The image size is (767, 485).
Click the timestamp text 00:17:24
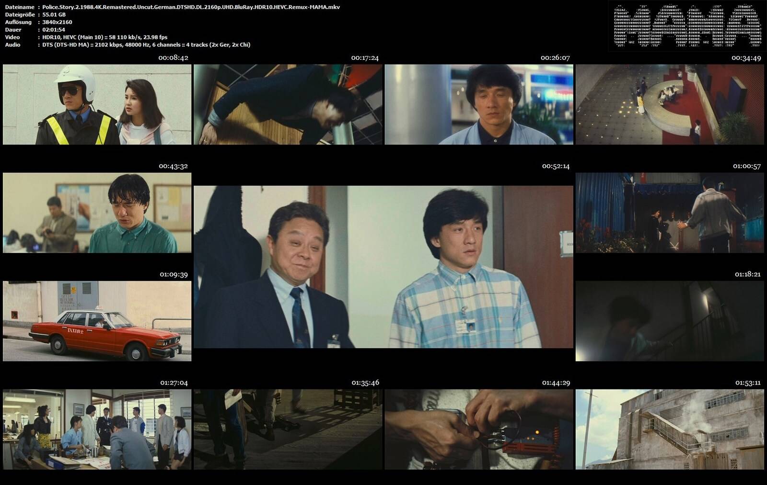tap(365, 58)
